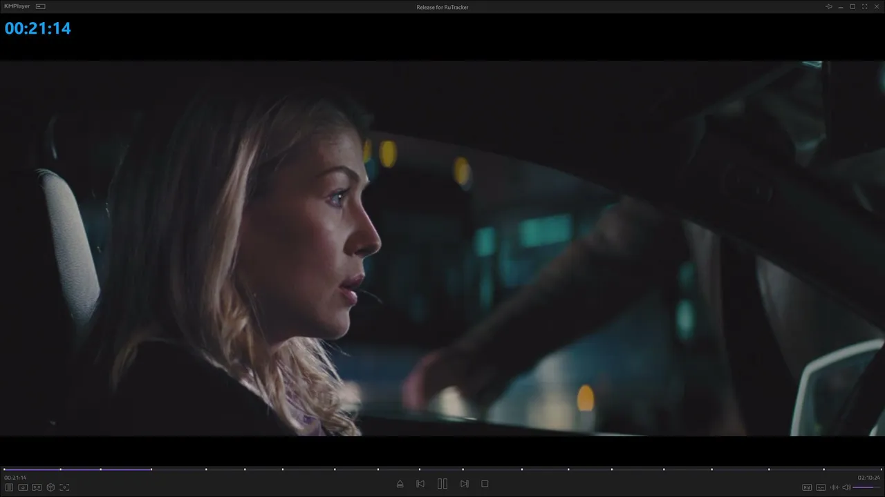The image size is (885, 497).
Task: Adjust the volume slider
Action: pos(866,487)
